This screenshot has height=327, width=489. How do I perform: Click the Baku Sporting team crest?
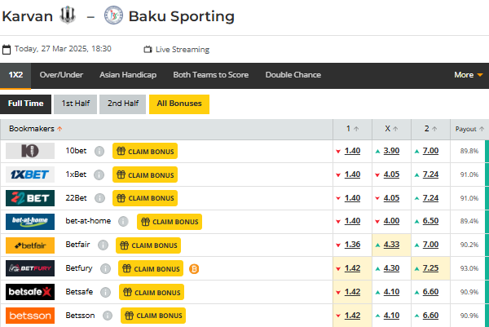113,15
